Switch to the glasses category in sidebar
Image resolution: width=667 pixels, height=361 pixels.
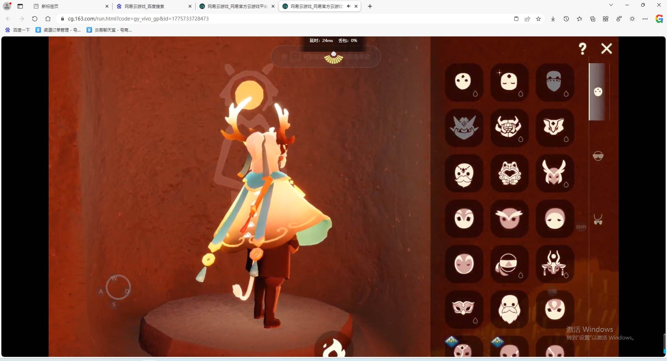click(598, 156)
